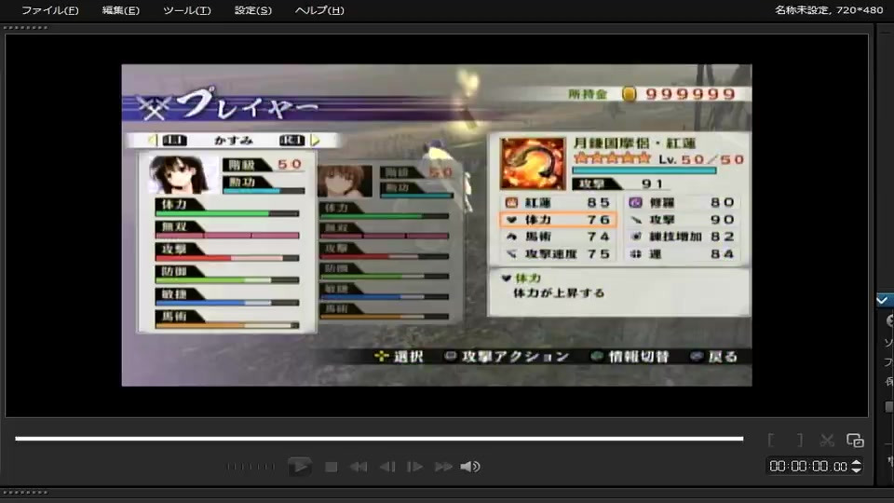
Task: Open the 編集(E) menu
Action: click(120, 10)
